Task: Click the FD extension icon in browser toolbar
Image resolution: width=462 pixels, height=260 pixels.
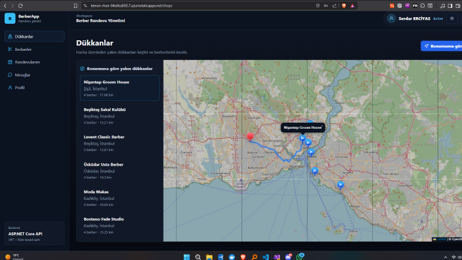Action: click(x=415, y=5)
